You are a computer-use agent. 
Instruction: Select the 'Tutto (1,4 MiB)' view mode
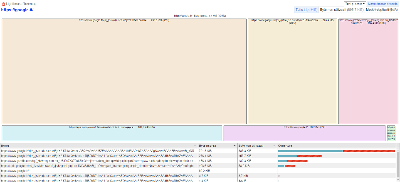coord(306,10)
